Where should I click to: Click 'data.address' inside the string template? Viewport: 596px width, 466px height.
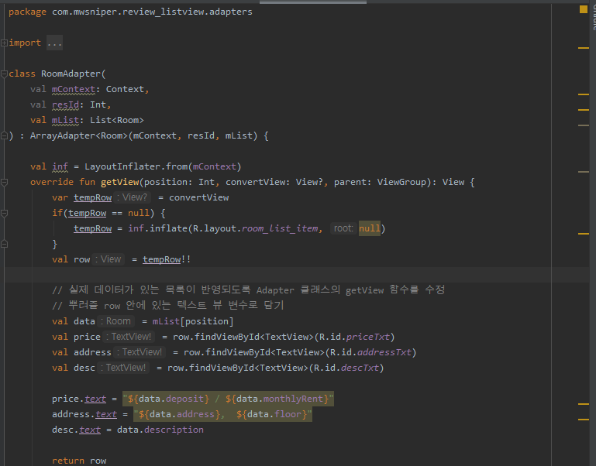coord(182,414)
